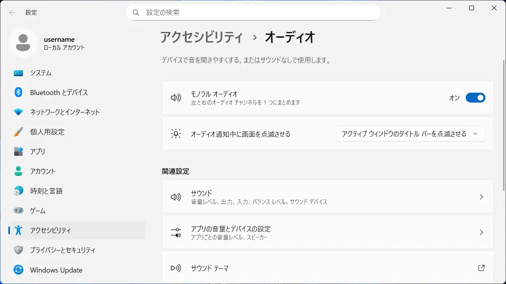Select アカウント in the sidebar

(x=43, y=171)
